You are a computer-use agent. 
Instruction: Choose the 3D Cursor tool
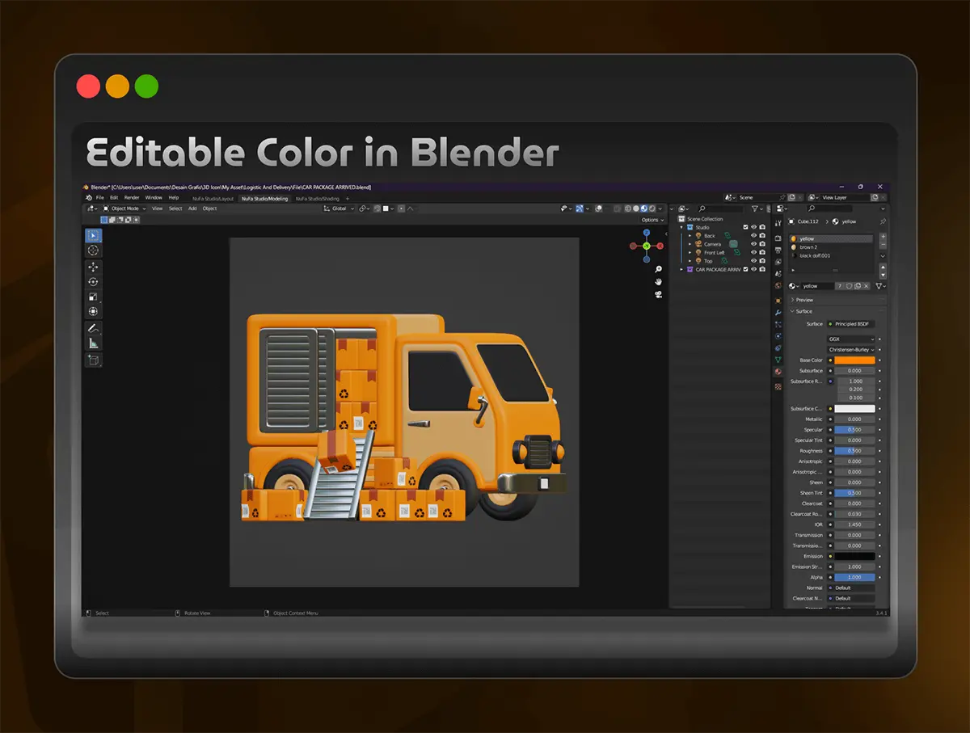click(94, 251)
